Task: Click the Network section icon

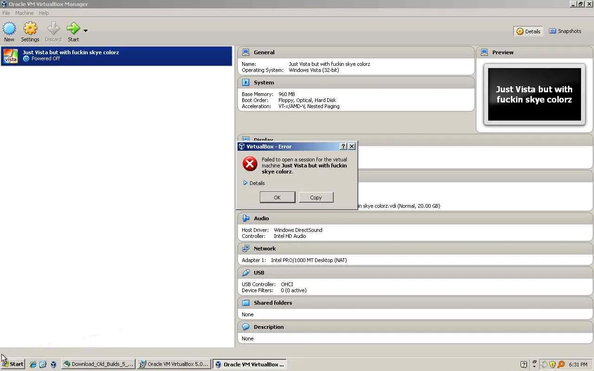Action: [x=246, y=249]
